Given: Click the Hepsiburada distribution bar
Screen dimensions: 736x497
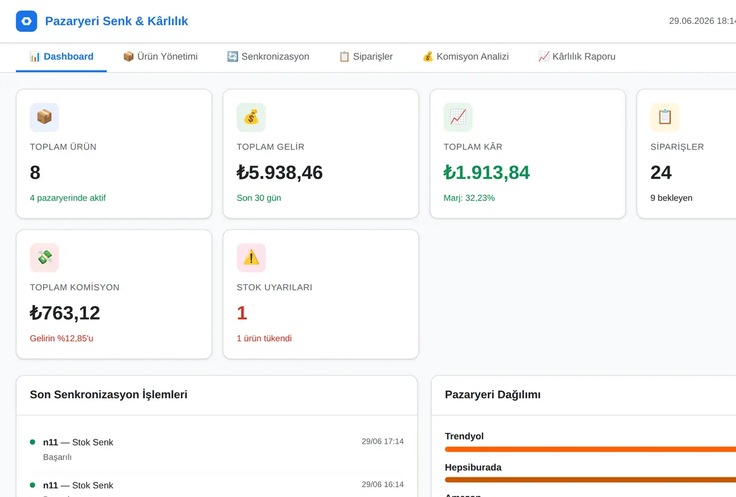Looking at the screenshot, I should (590, 480).
